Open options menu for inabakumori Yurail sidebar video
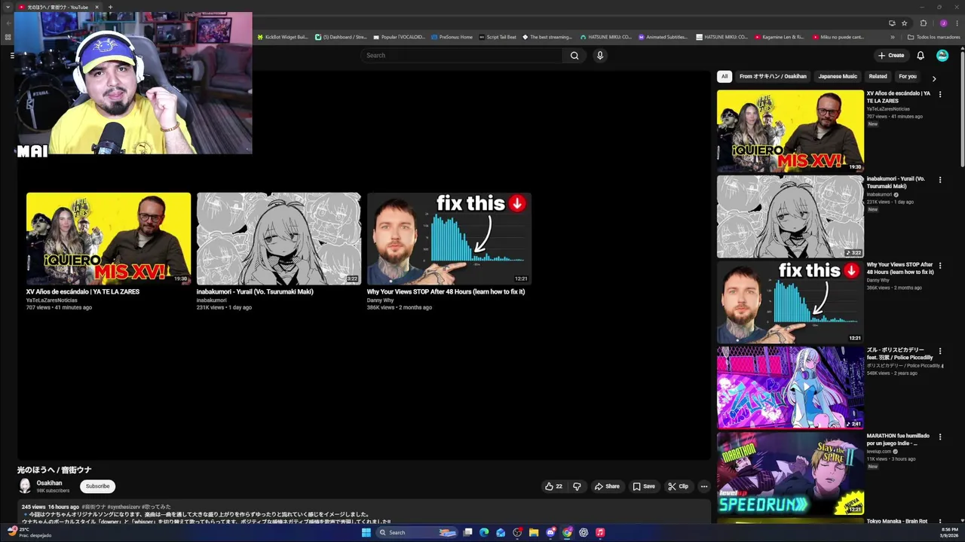This screenshot has width=965, height=542. [x=939, y=180]
